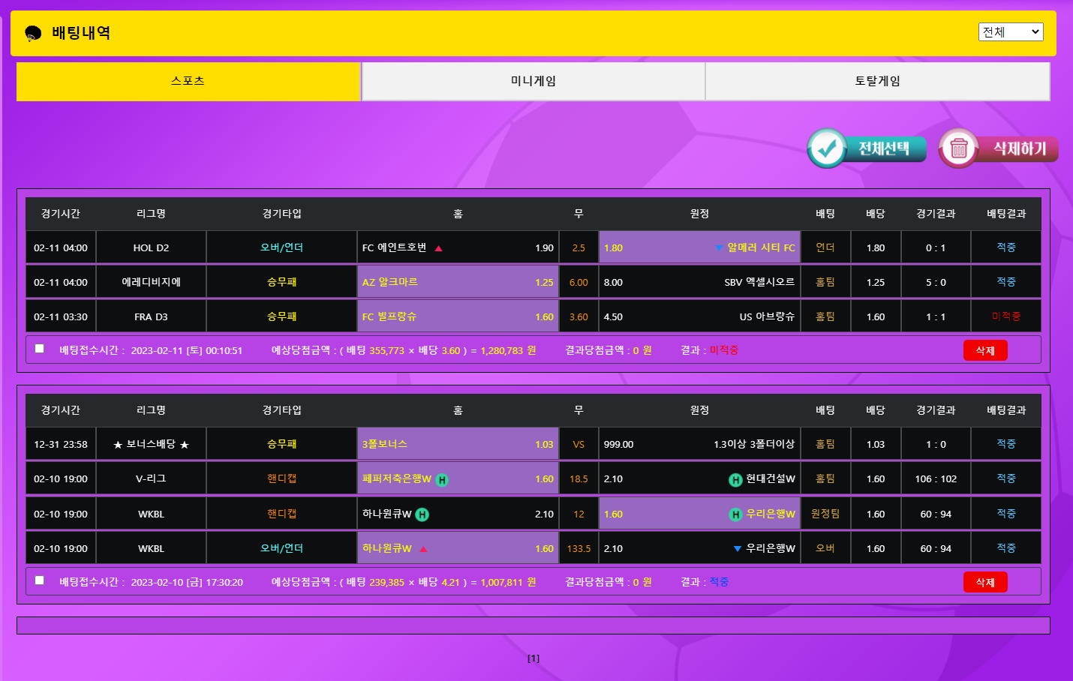
Task: Tick checkbox for bet placed 2023-02-11
Action: 40,349
